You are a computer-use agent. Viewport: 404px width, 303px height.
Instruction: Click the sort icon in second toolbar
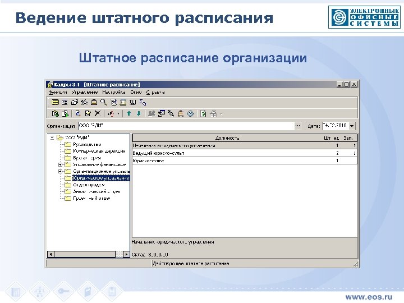(111, 113)
